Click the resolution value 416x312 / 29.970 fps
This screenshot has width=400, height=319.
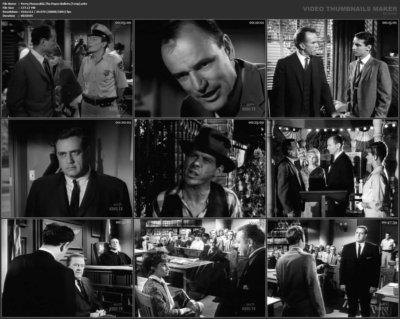coord(46,12)
